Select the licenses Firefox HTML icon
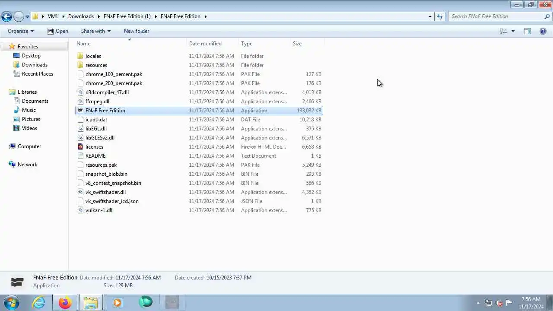 [x=80, y=147]
